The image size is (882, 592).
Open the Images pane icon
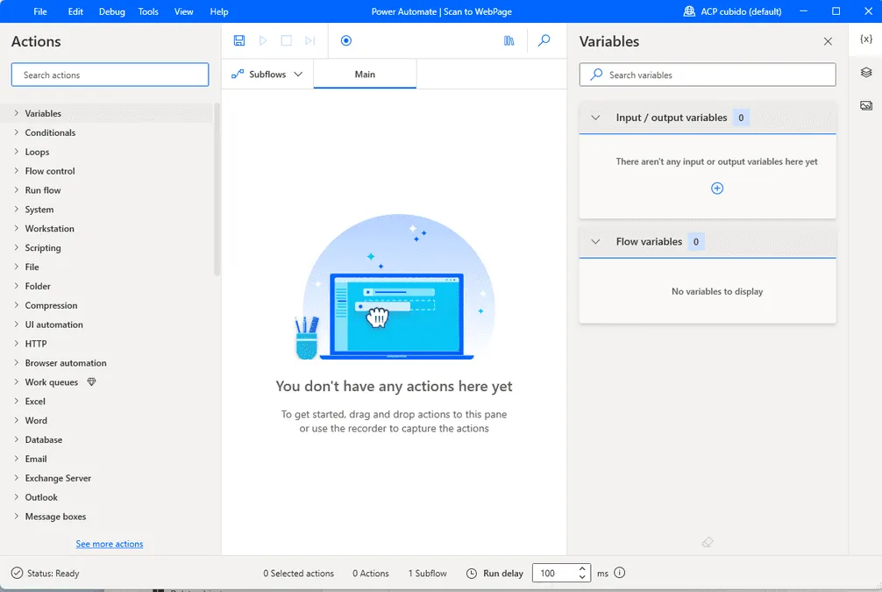click(x=866, y=104)
